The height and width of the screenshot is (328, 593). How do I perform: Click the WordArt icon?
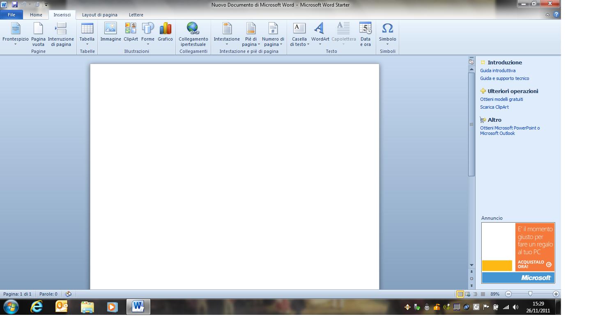tap(319, 28)
